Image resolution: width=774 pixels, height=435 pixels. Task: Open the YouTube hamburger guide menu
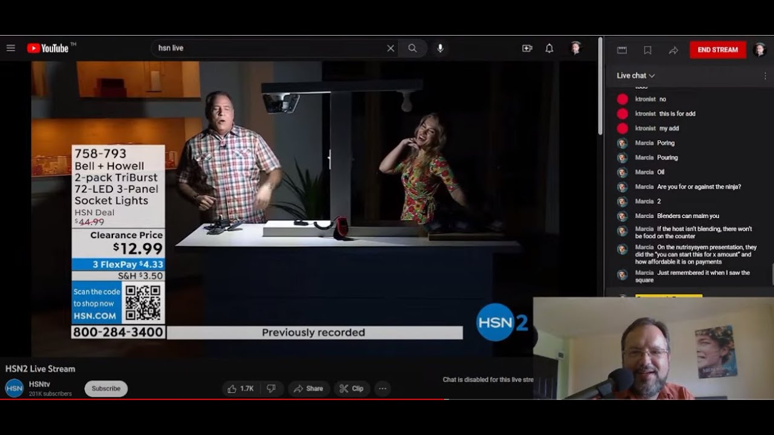(11, 48)
